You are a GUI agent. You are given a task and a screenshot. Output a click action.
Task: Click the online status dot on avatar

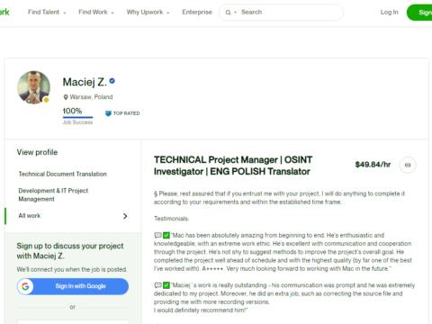(46, 100)
